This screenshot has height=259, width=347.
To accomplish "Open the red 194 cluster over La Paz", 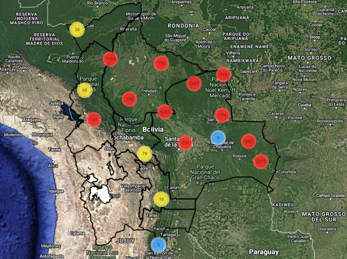I will (94, 120).
